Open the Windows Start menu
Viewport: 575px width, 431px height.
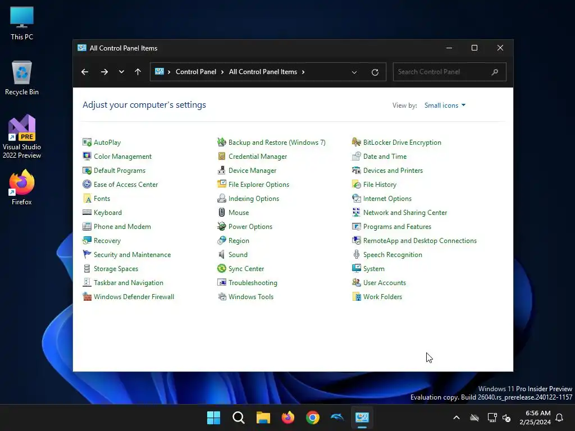[x=213, y=418]
